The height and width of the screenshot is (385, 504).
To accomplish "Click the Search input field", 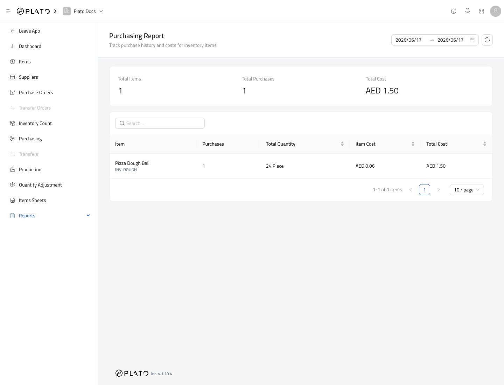I will coord(160,123).
